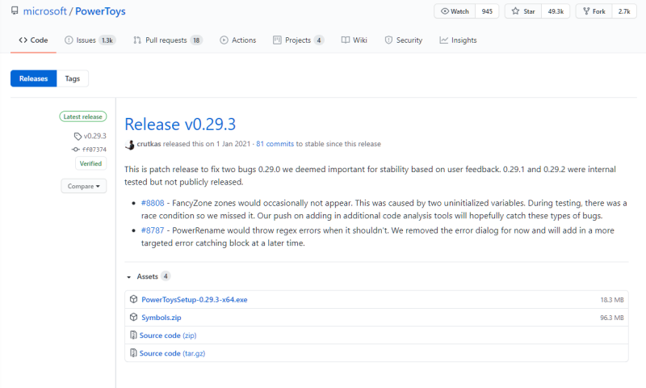Open the 945 watchers count
Viewport: 646px width, 388px height.
(x=487, y=11)
